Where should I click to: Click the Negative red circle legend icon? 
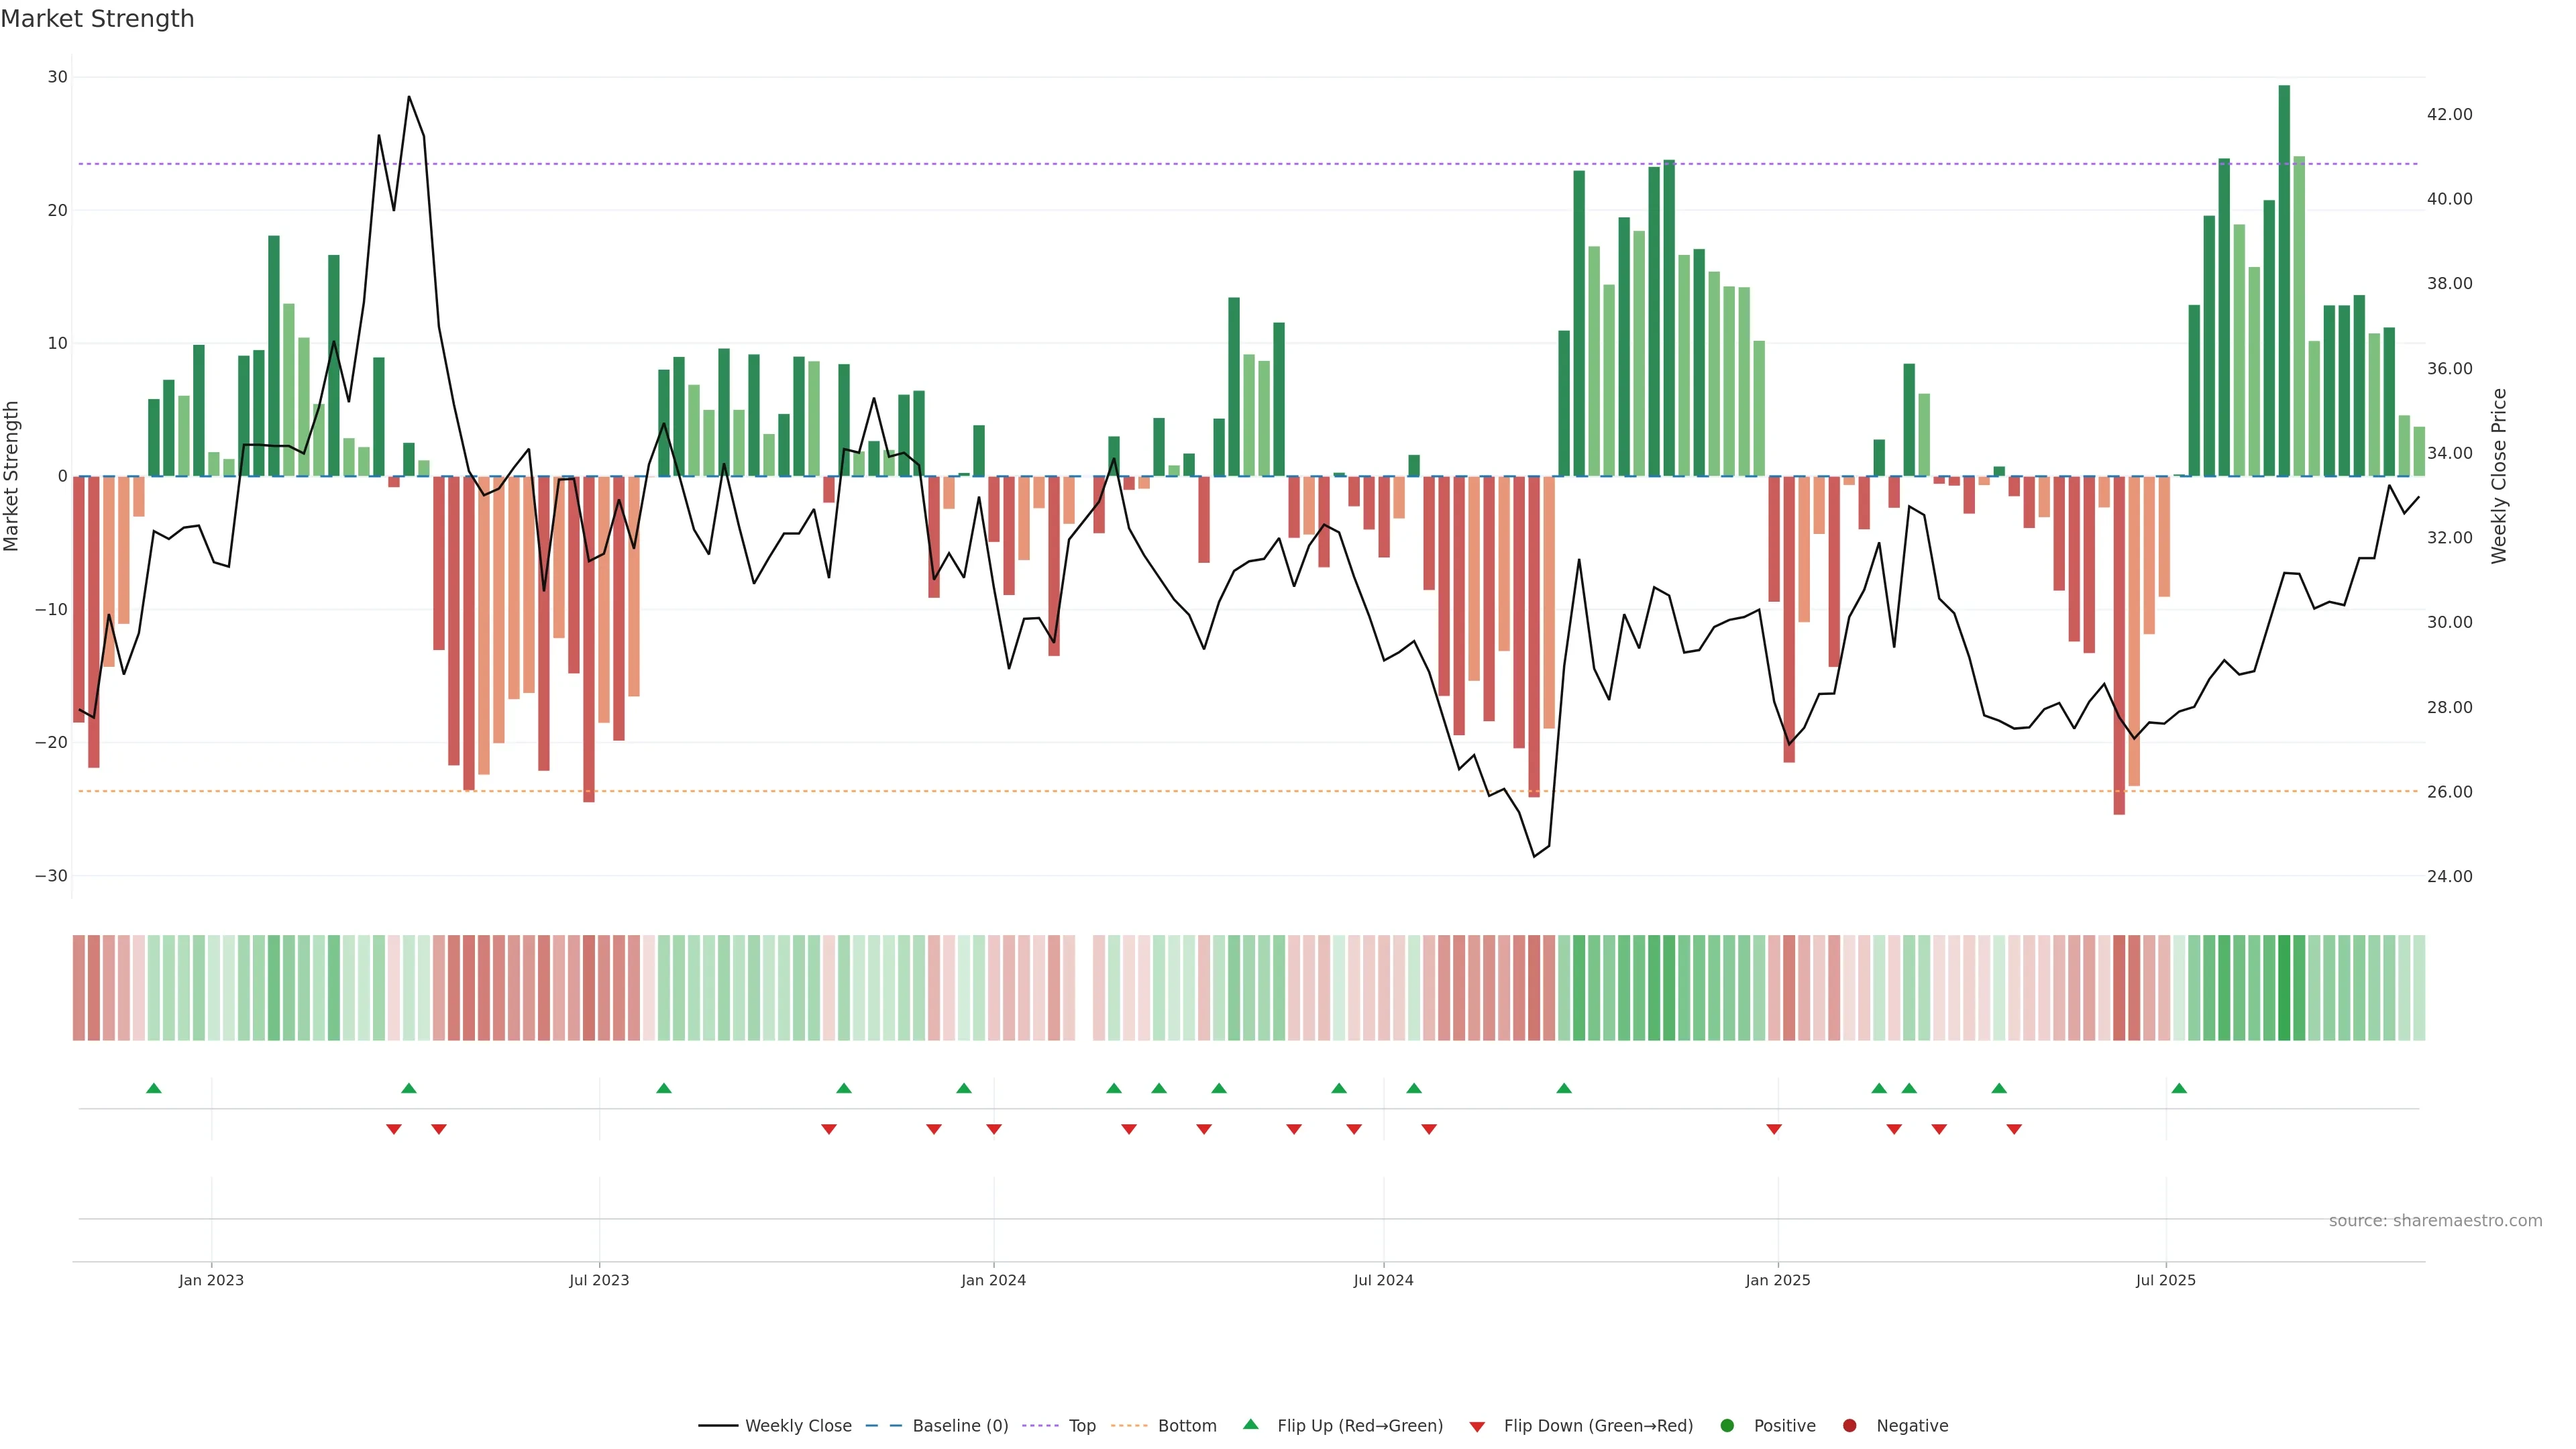1849,1425
